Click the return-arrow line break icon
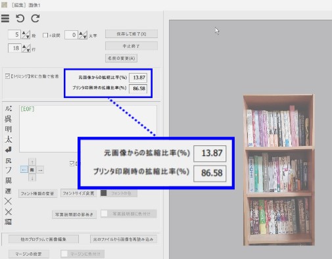 click(x=9, y=150)
